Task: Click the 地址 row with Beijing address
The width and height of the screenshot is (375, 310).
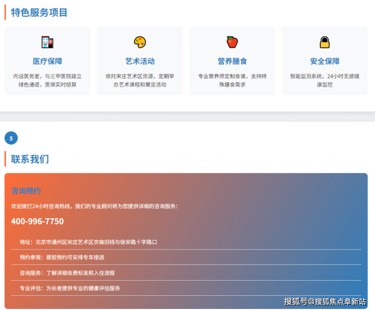Action: (88, 242)
